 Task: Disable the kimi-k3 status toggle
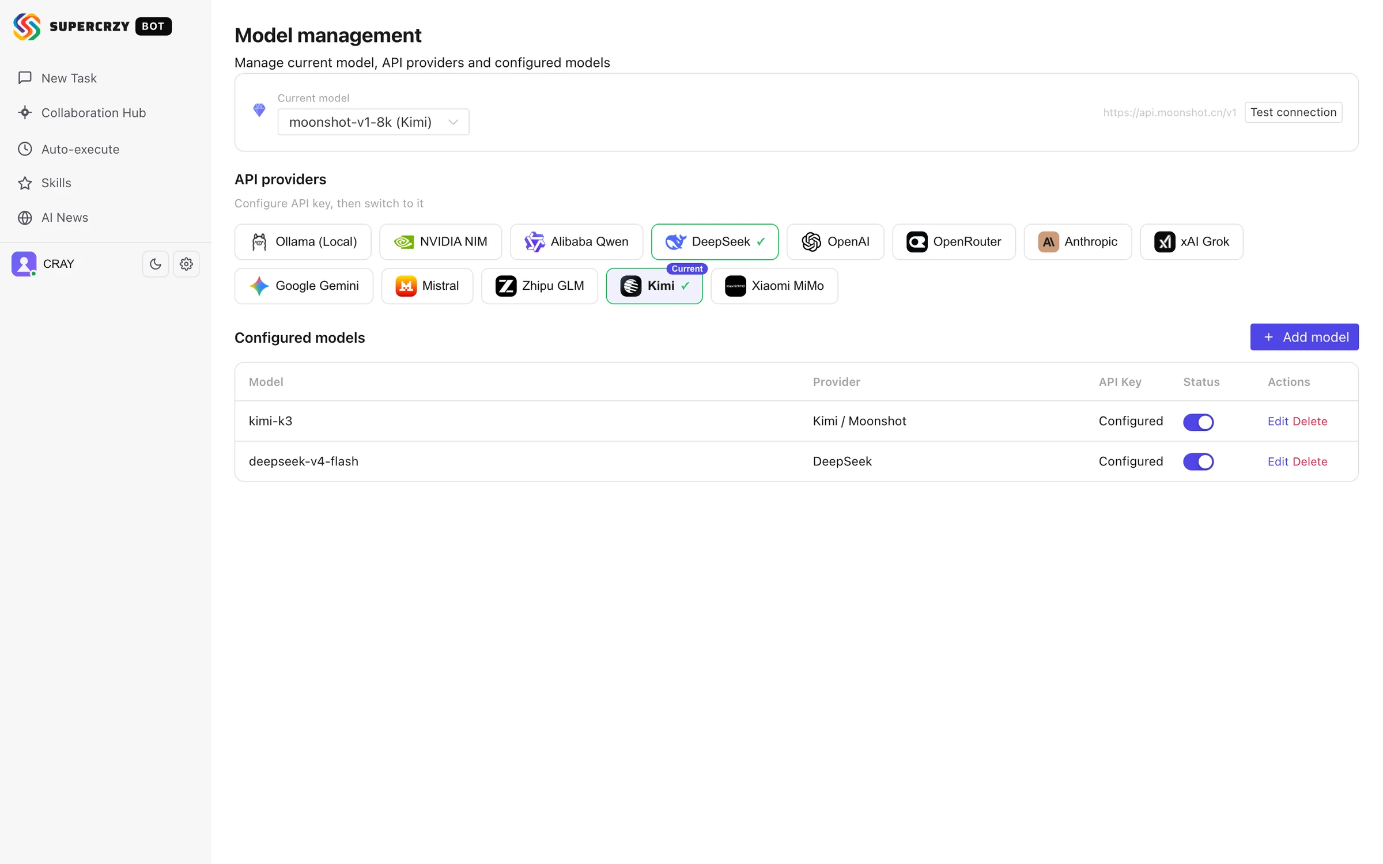[1198, 422]
